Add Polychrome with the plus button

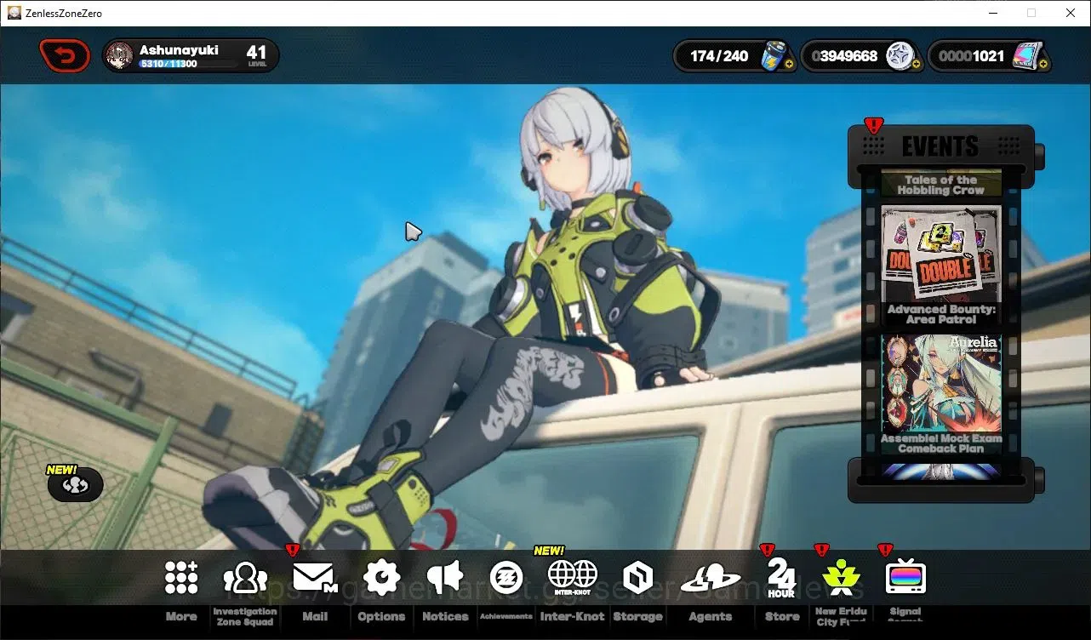click(x=1042, y=64)
